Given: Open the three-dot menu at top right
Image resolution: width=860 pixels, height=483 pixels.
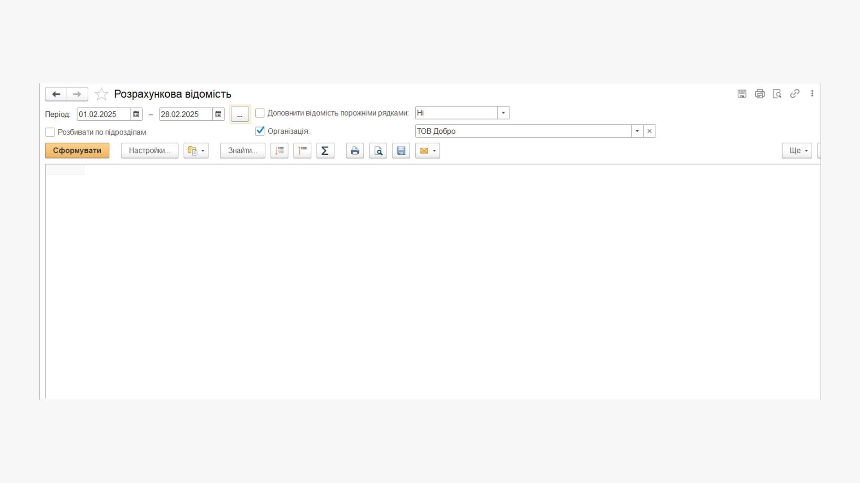Looking at the screenshot, I should (812, 93).
